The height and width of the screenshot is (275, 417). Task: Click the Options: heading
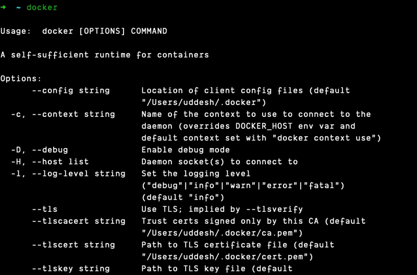[21, 78]
